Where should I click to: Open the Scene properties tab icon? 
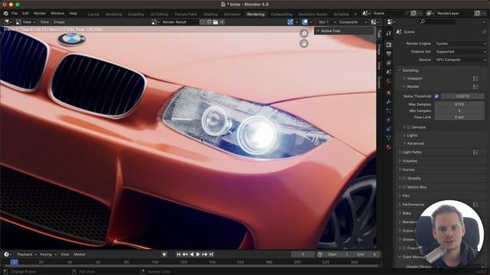[389, 72]
